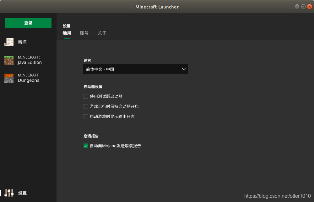Click the language dropdown chevron arrow
This screenshot has height=202, width=314.
point(184,69)
